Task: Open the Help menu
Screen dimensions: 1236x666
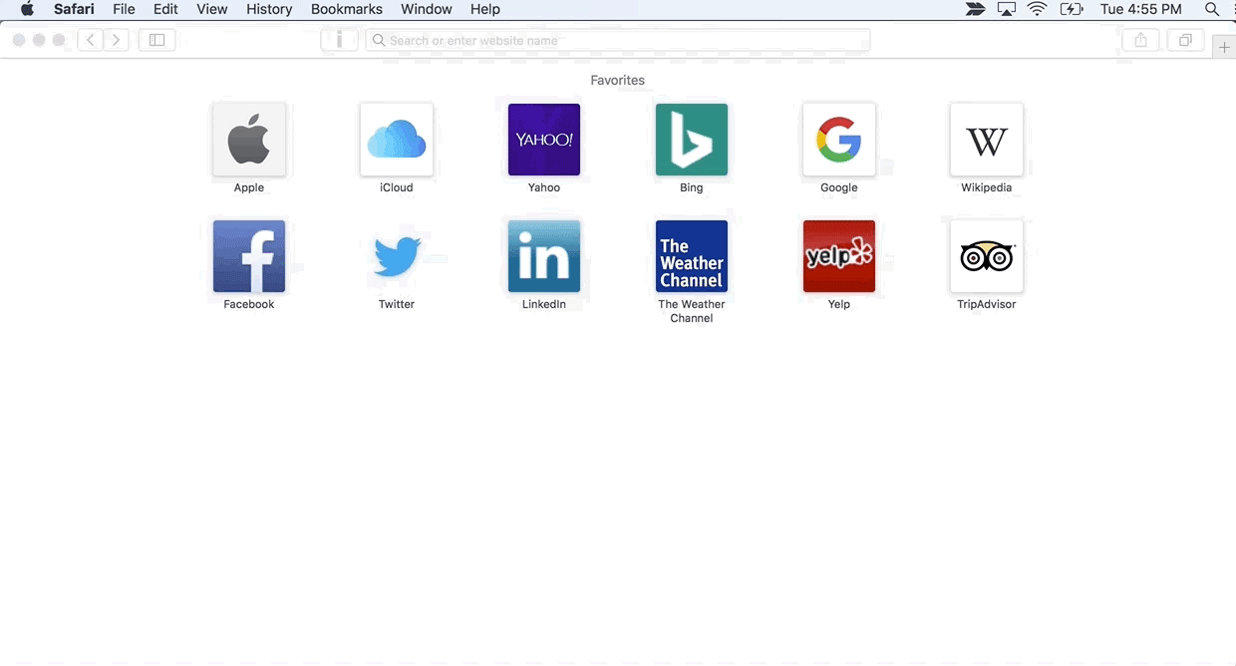Action: (485, 9)
